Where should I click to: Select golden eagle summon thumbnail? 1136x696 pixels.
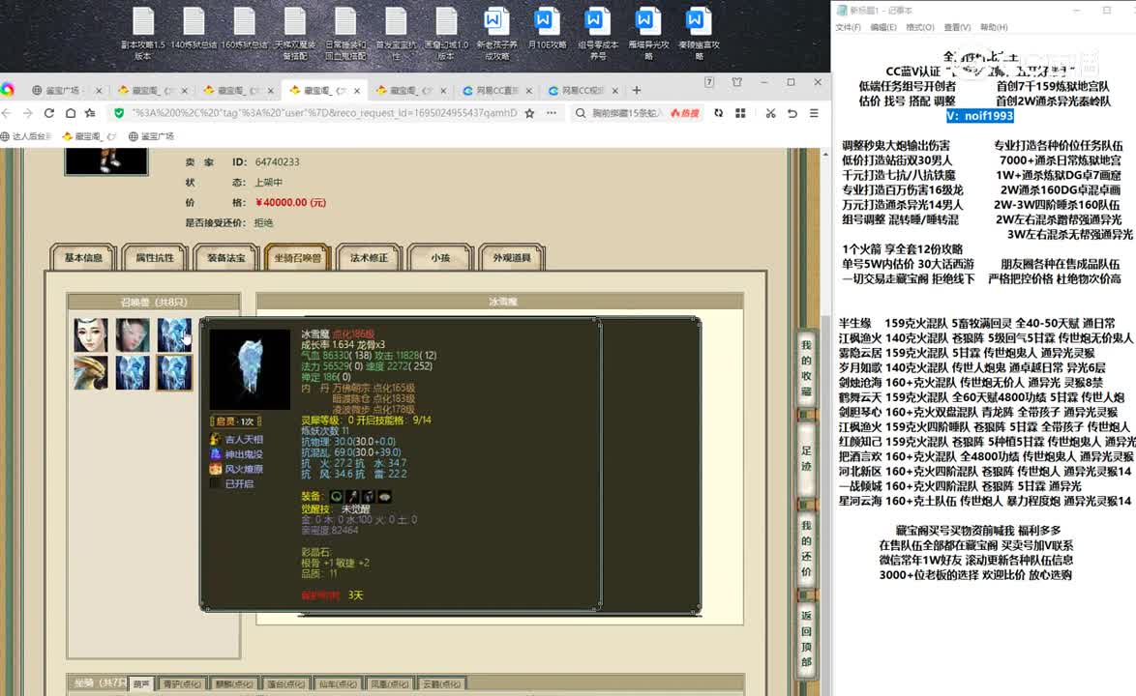tap(91, 372)
